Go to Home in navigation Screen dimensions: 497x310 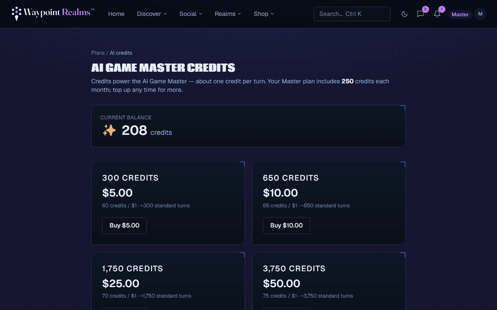coord(116,14)
